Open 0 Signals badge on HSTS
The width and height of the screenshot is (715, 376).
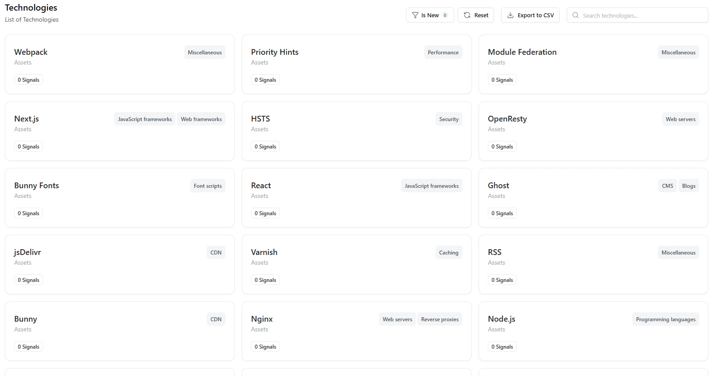click(265, 146)
